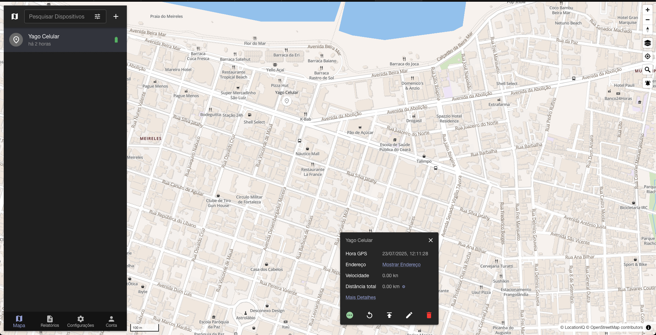Viewport: 656px width, 335px height.
Task: Click the Pesquisar Dispositivos search field
Action: tap(57, 16)
